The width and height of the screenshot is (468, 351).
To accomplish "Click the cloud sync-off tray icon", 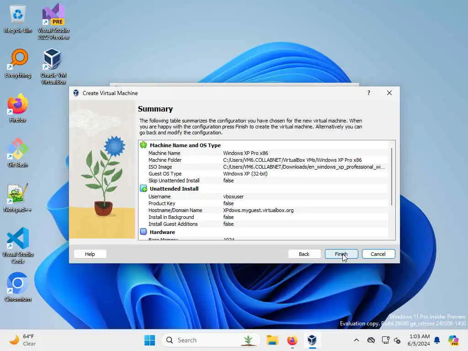I will 371,340.
